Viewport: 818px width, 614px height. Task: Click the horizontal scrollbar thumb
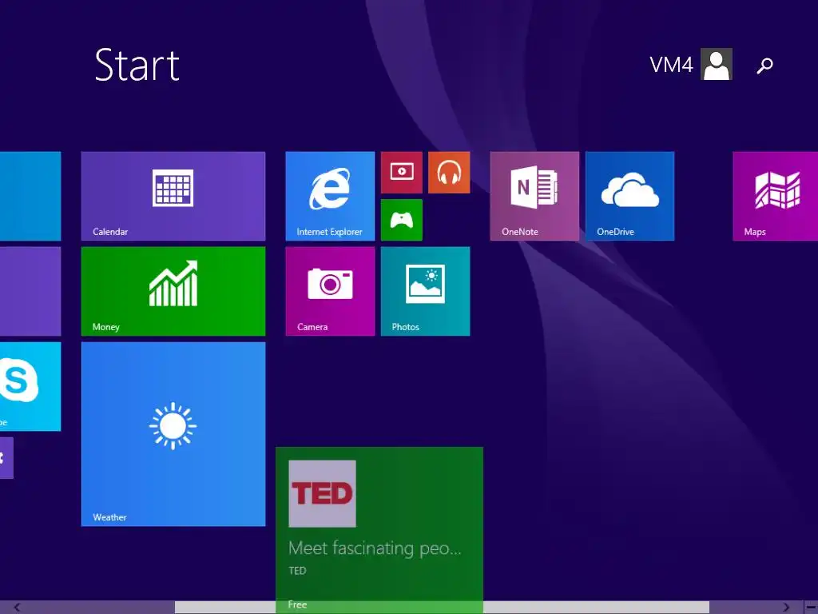pos(442,608)
